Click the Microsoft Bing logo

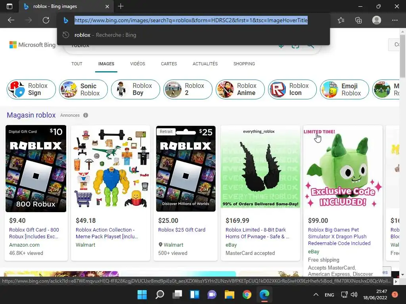coord(33,45)
